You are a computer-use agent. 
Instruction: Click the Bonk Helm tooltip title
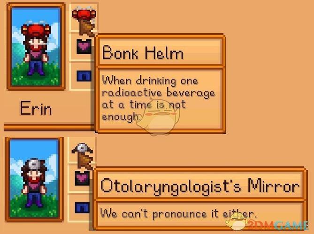click(143, 52)
